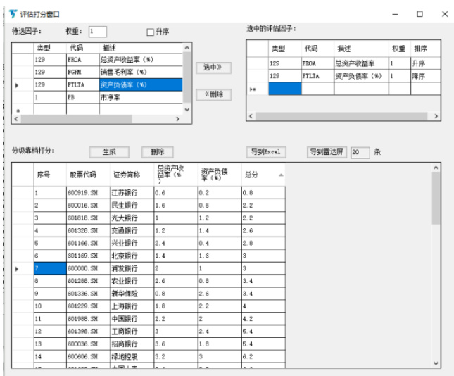Image resolution: width=454 pixels, height=376 pixels.
Task: Click the 证券简称 column header
Action: (127, 175)
